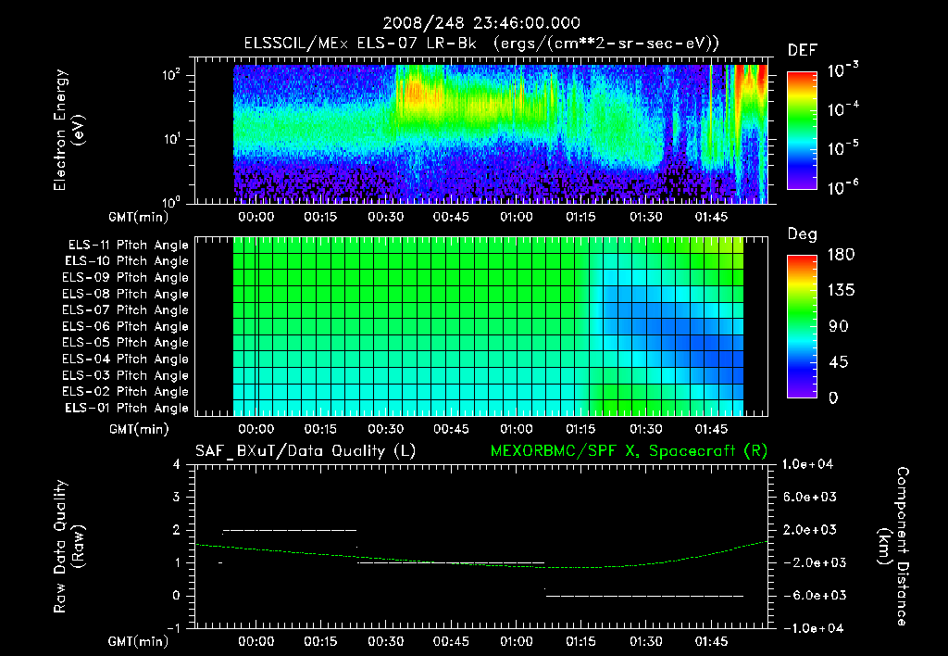This screenshot has width=948, height=656.
Task: Select the ELS-10 Pitch Angle row label
Action: (126, 261)
